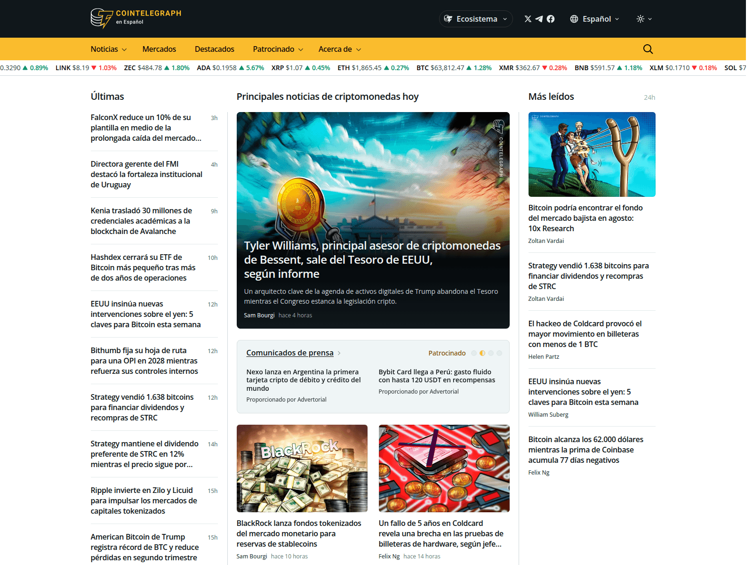Open the Mercados menu item
Viewport: 753px width, 565px height.
coord(159,49)
